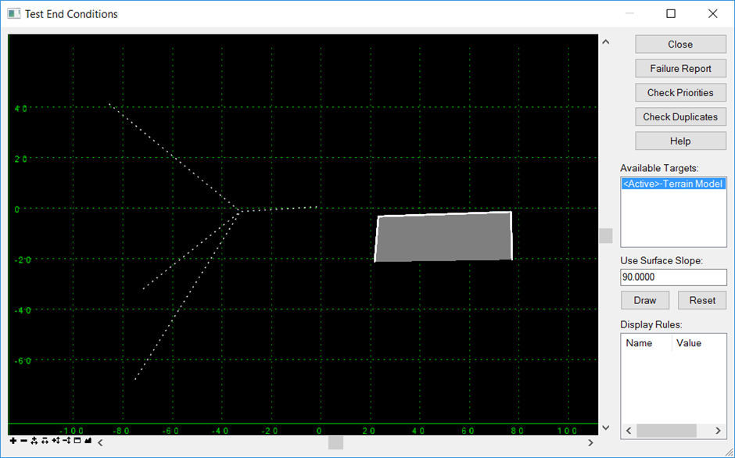Click the canvas horizontal scroll right arrow
This screenshot has height=458, width=735.
pyautogui.click(x=590, y=442)
